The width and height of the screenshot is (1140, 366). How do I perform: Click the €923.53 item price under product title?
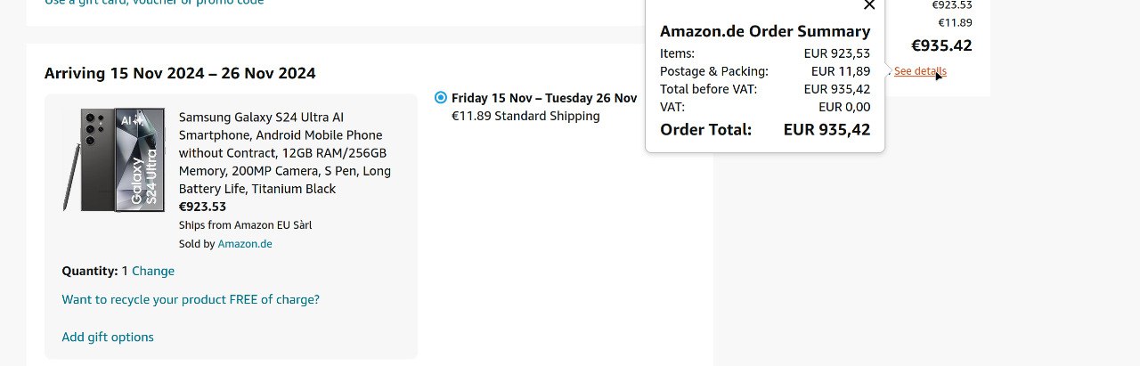click(x=202, y=207)
